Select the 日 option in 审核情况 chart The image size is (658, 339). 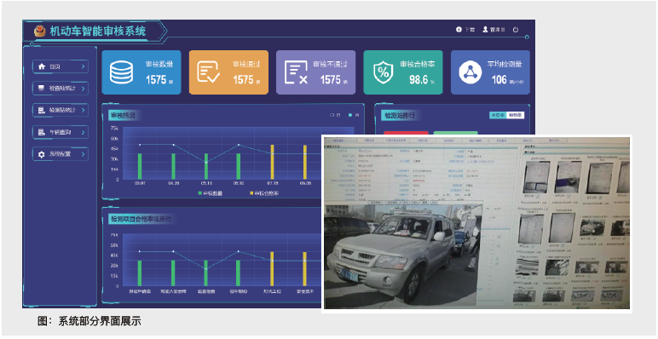[335, 114]
